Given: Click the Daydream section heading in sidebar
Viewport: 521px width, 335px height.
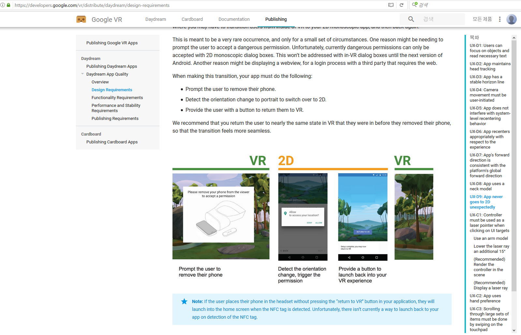Looking at the screenshot, I should point(91,59).
